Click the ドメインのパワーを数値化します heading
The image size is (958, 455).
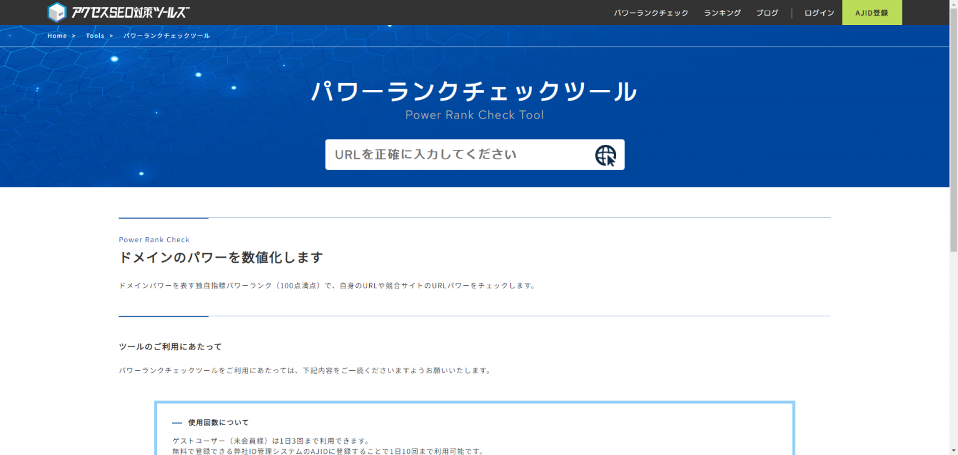click(x=221, y=257)
